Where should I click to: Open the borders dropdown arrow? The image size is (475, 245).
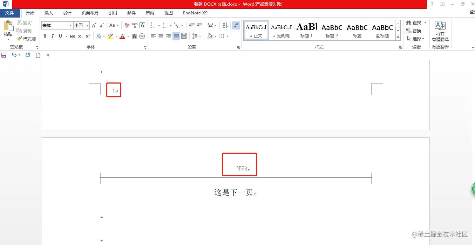[x=227, y=36]
